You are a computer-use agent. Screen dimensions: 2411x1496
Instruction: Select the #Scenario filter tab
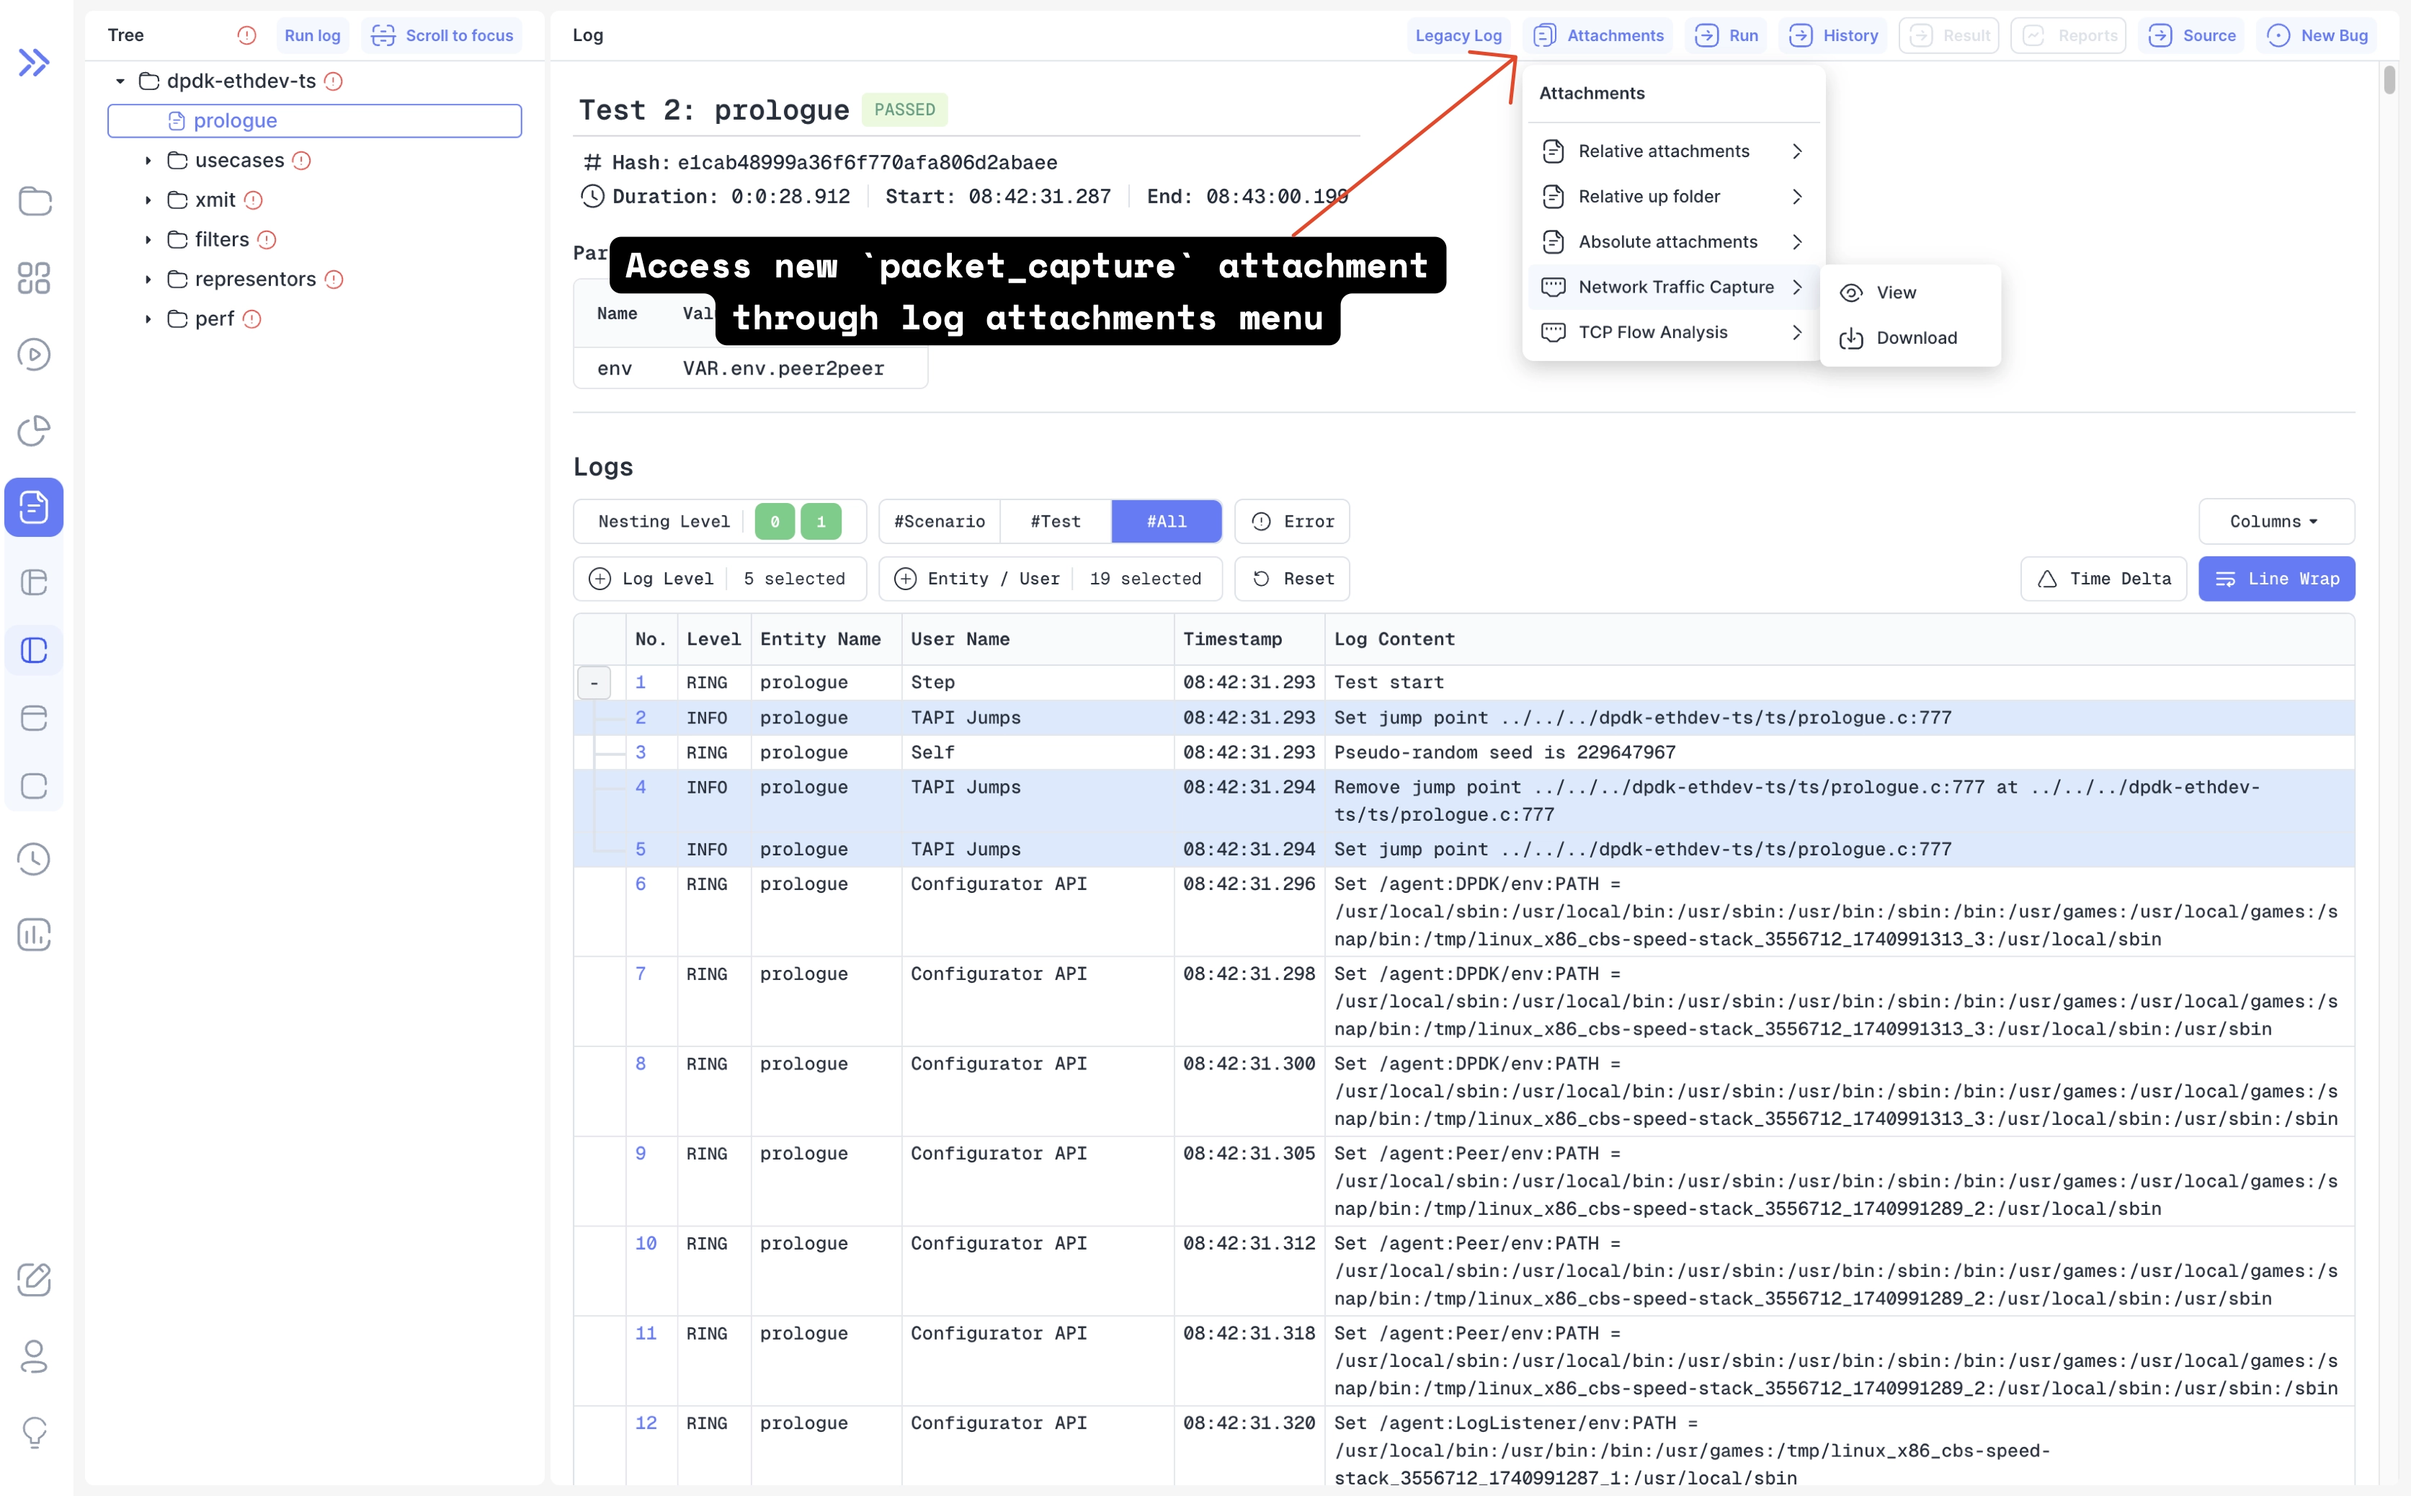pos(939,522)
